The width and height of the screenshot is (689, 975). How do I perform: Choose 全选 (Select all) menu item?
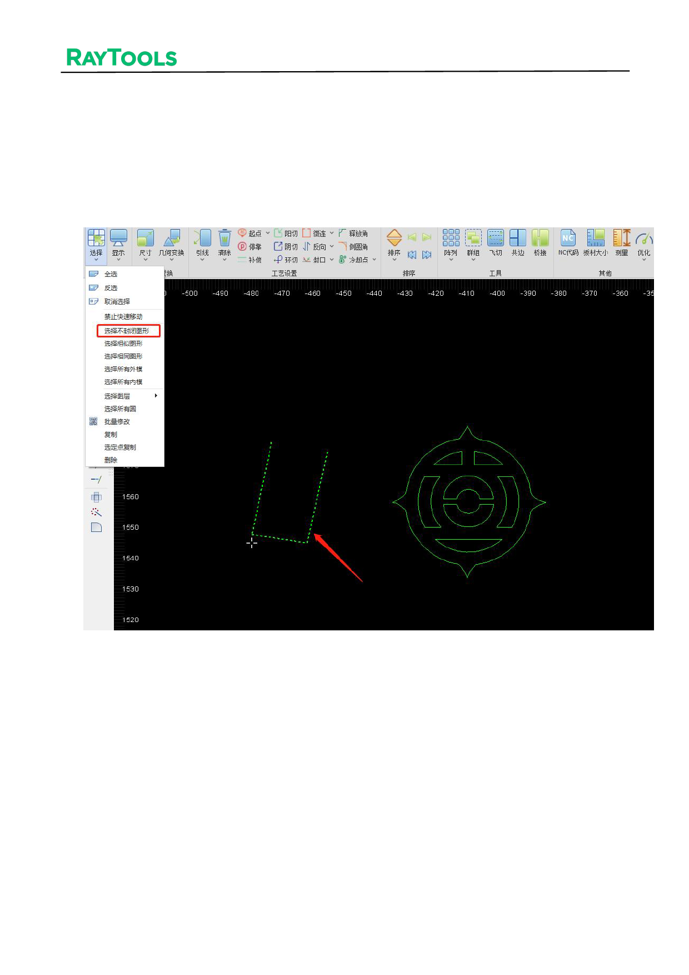111,274
